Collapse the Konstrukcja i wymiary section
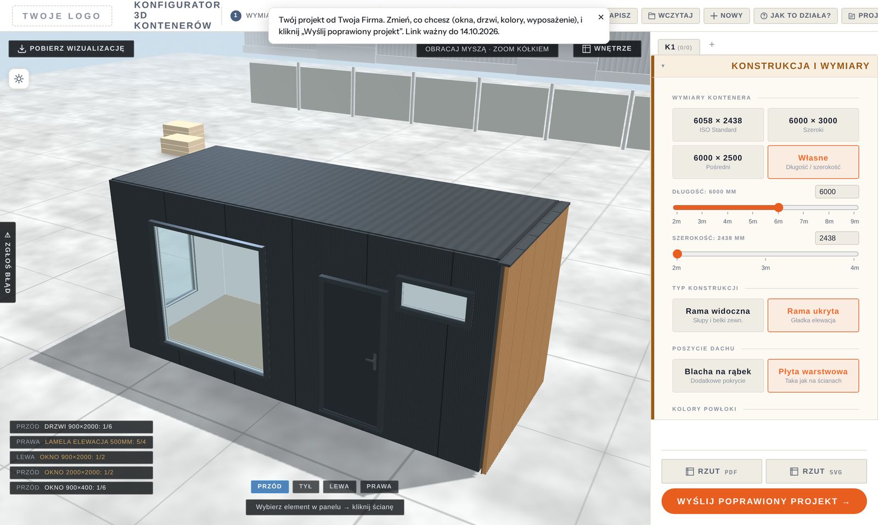The image size is (878, 525). pos(663,66)
